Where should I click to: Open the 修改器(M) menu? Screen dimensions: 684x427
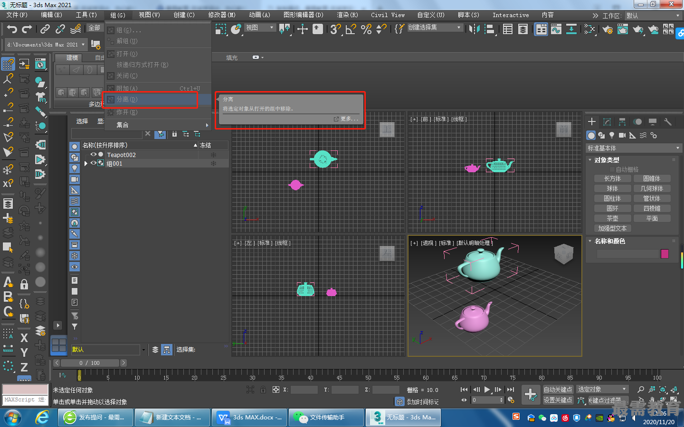(x=222, y=15)
